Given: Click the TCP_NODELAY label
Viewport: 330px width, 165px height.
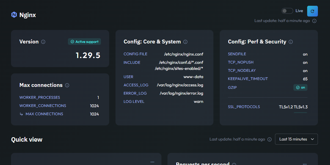Looking at the screenshot, I should tap(242, 70).
